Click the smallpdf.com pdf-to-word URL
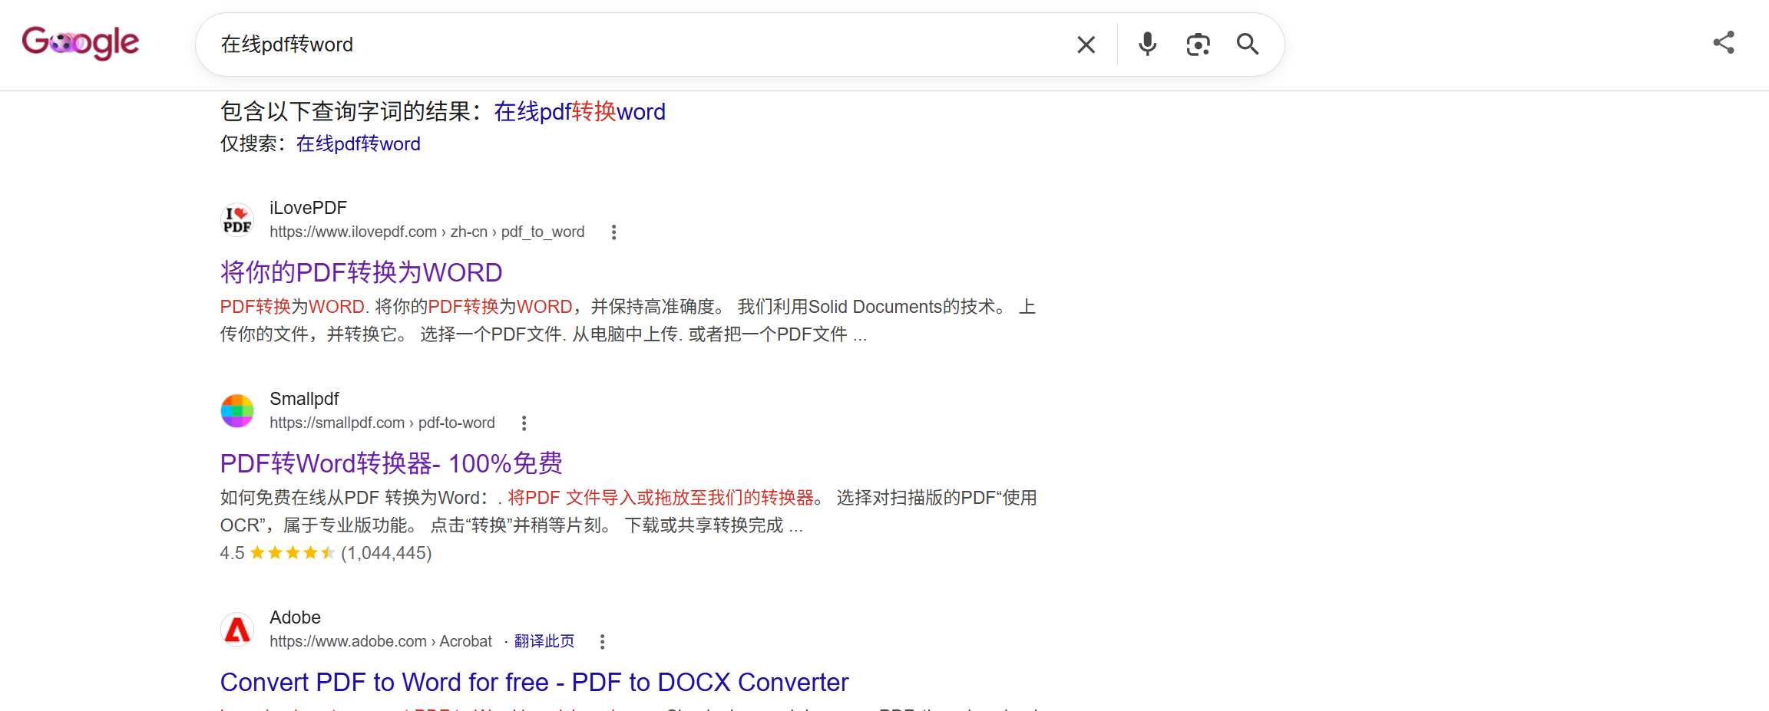Image resolution: width=1769 pixels, height=711 pixels. [382, 423]
